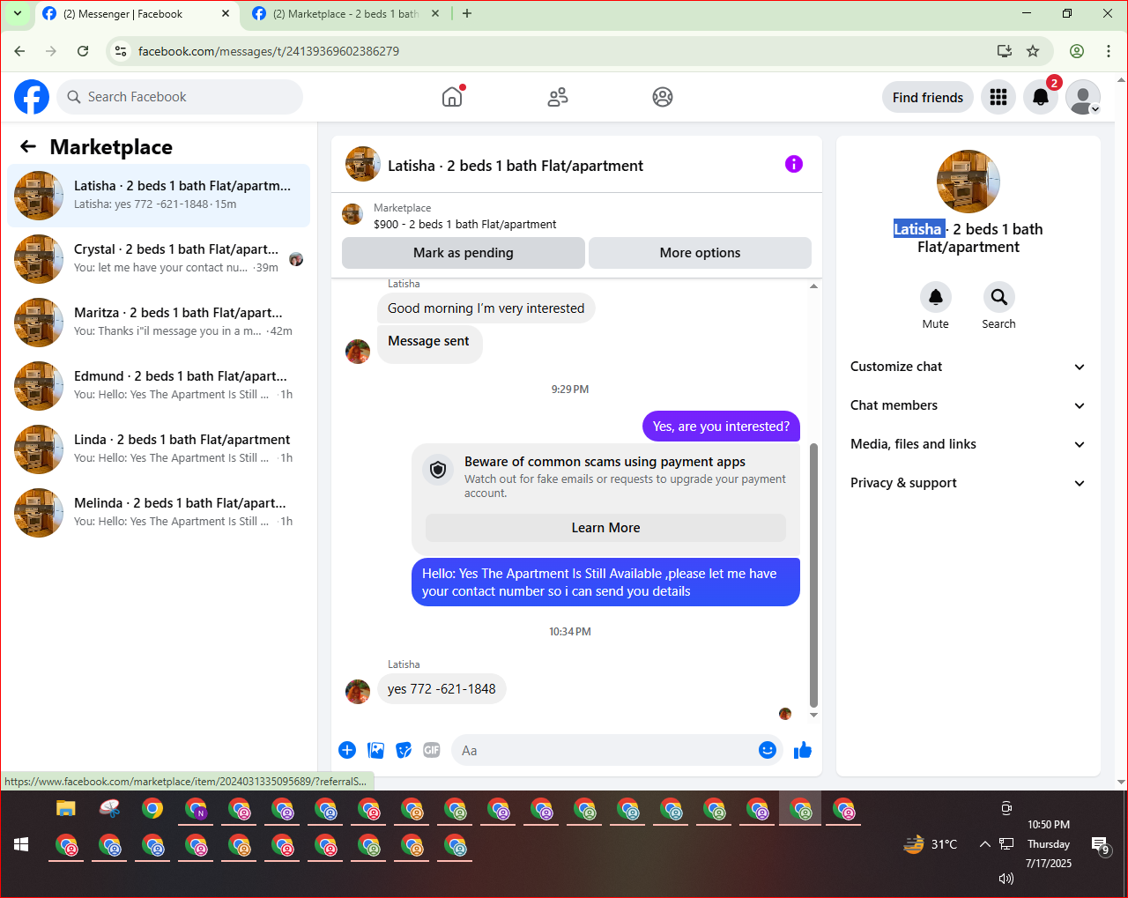The image size is (1128, 898).
Task: Go back using the Marketplace arrow
Action: [28, 146]
